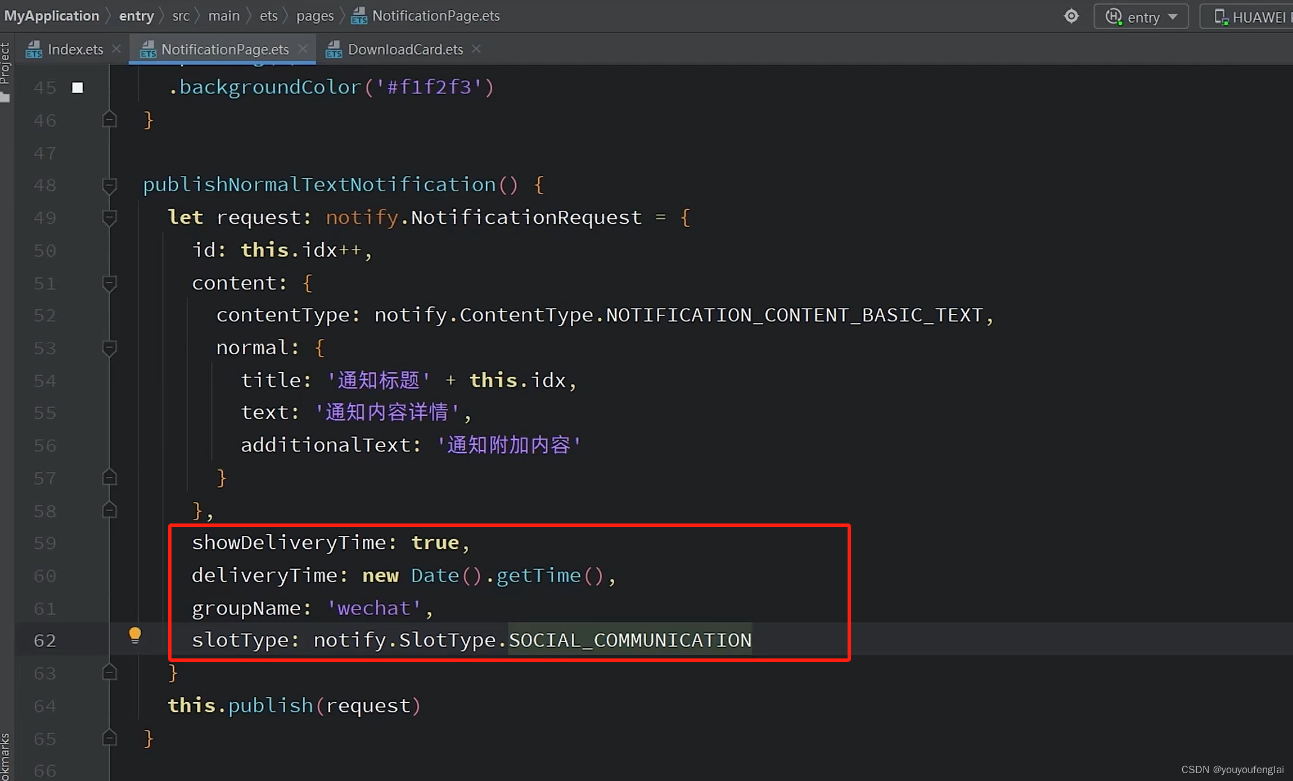Click the MyApplication breadcrumb
Viewport: 1293px width, 781px height.
pos(51,16)
